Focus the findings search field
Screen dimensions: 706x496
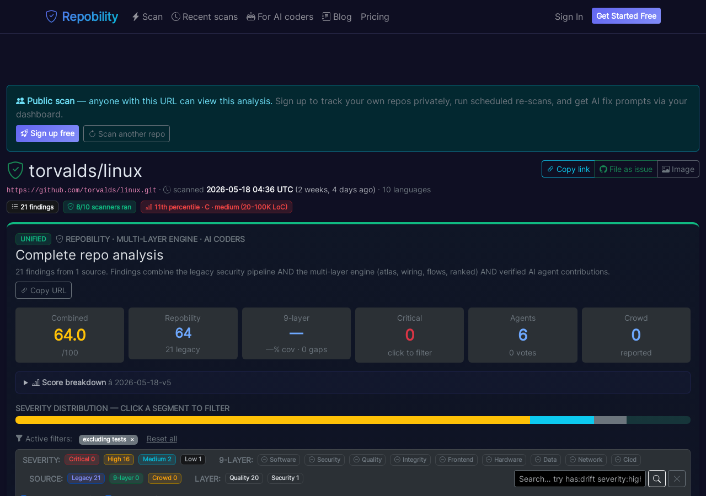pos(580,479)
